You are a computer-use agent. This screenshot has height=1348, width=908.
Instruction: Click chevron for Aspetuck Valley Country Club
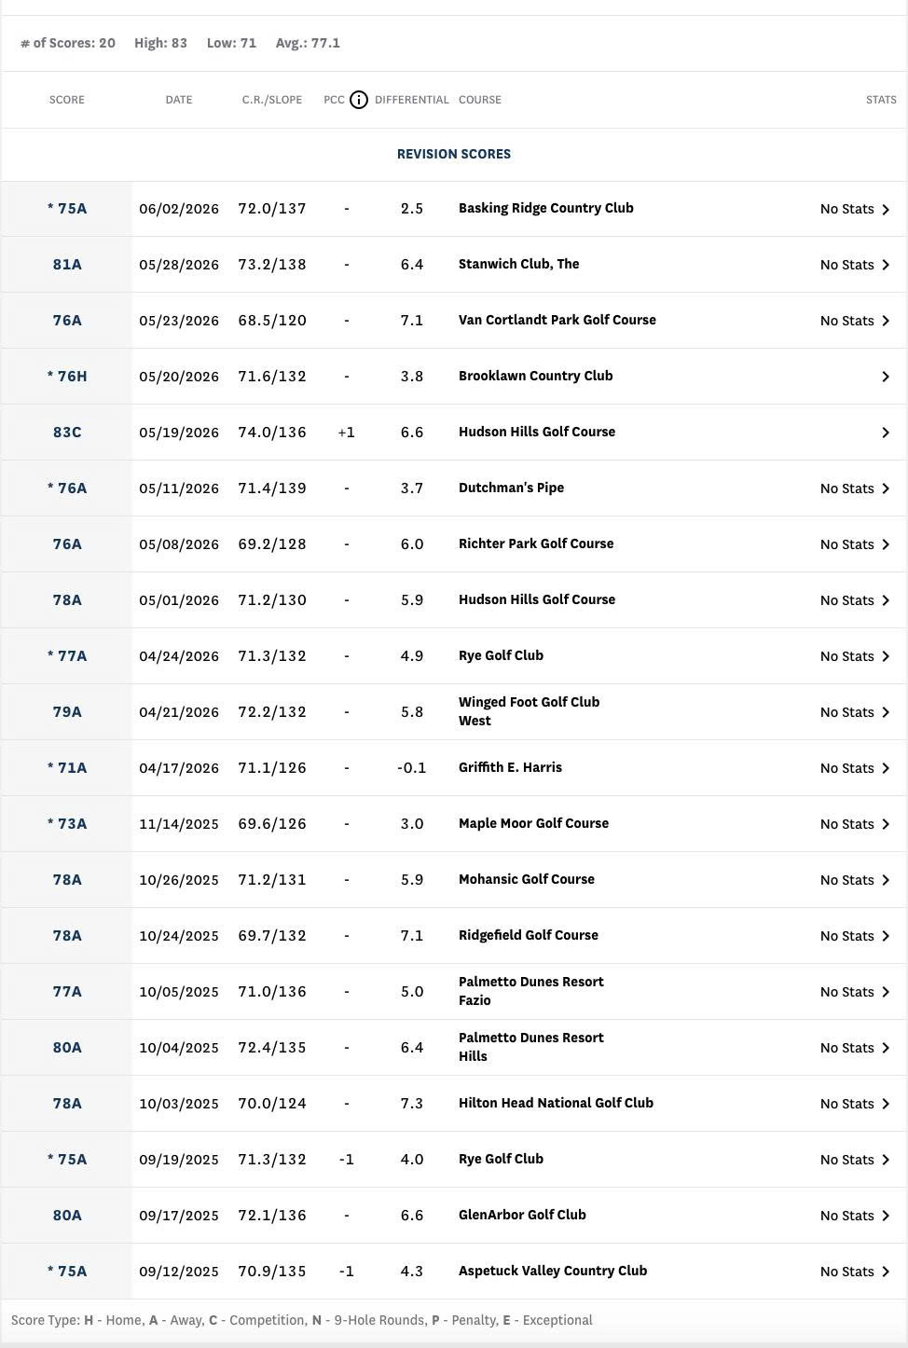pos(886,1272)
